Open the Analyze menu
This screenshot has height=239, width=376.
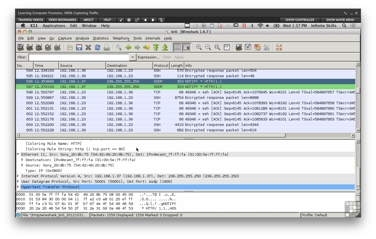pyautogui.click(x=82, y=38)
